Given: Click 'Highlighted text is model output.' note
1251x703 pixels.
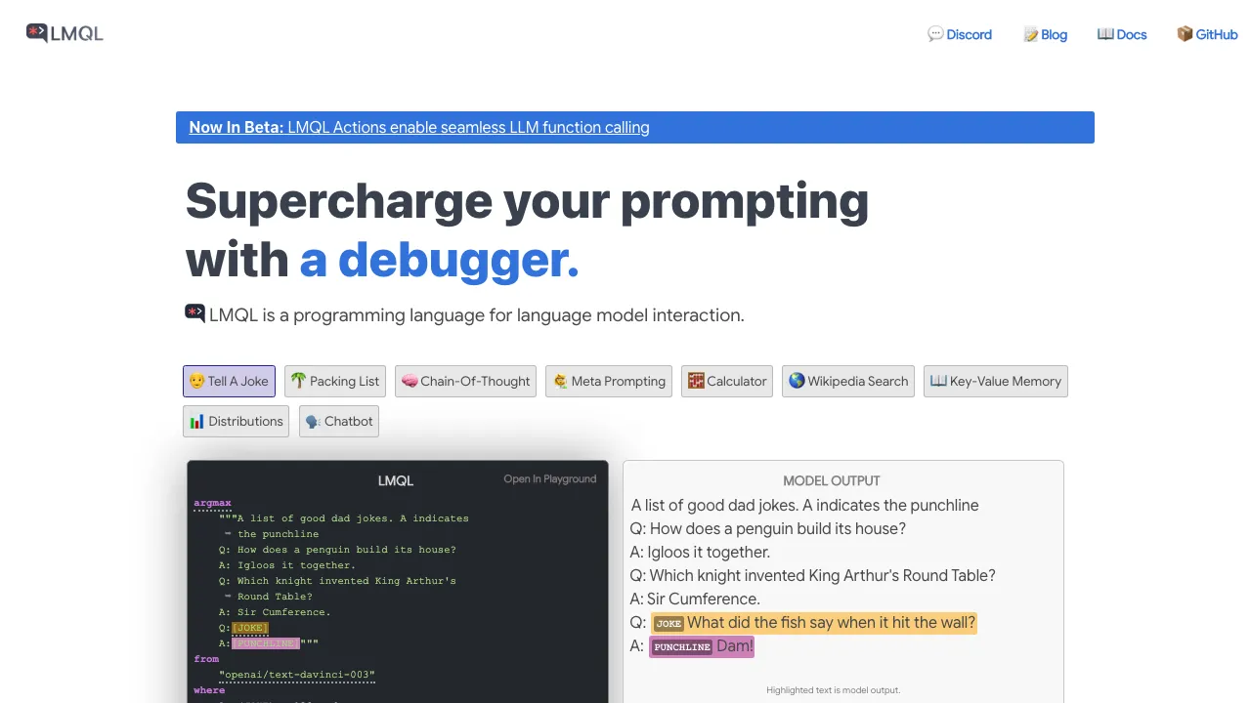Looking at the screenshot, I should [833, 689].
